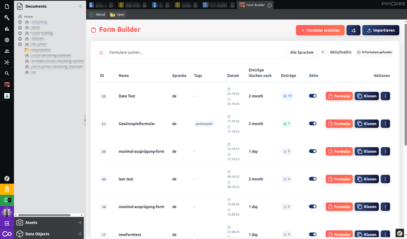Click the vertical scrollbar on the right
The image size is (407, 239).
click(x=405, y=84)
